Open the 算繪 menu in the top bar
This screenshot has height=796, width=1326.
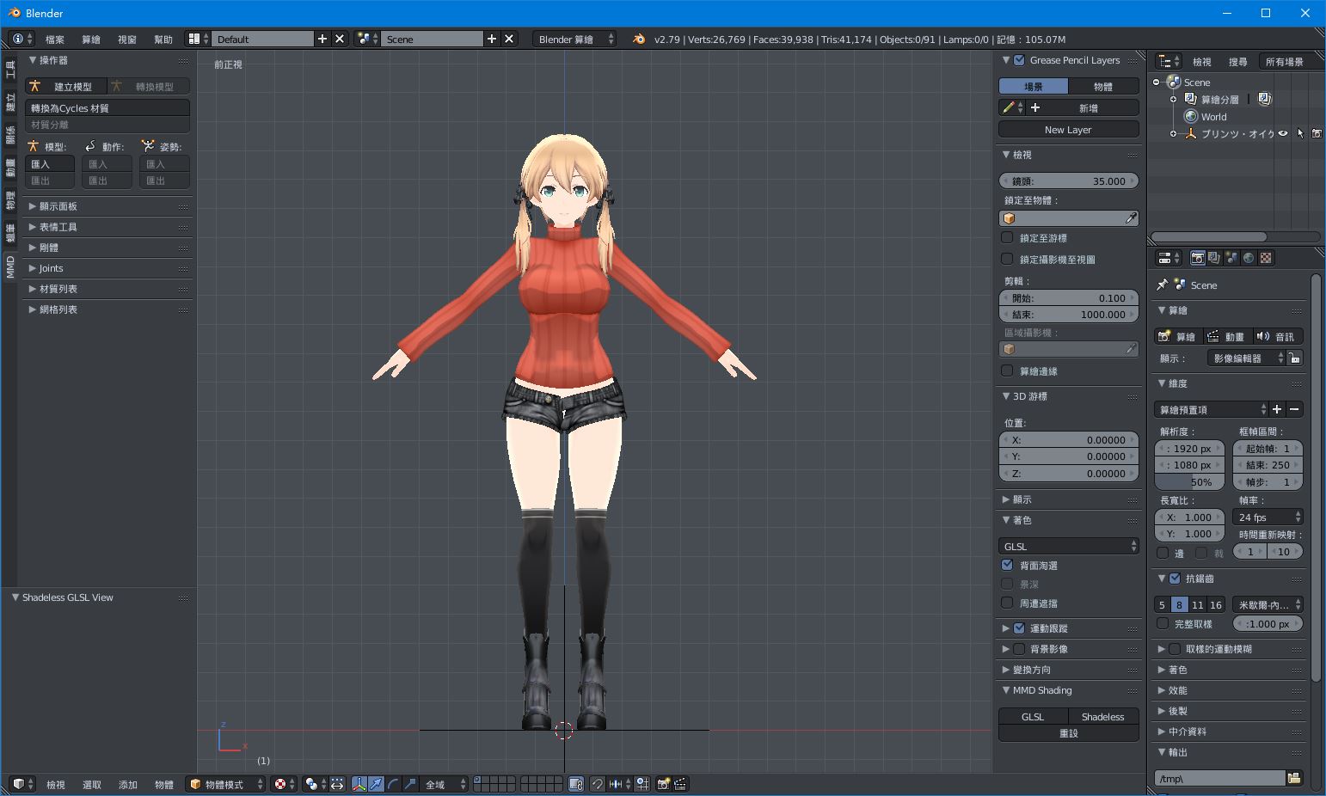[x=91, y=40]
